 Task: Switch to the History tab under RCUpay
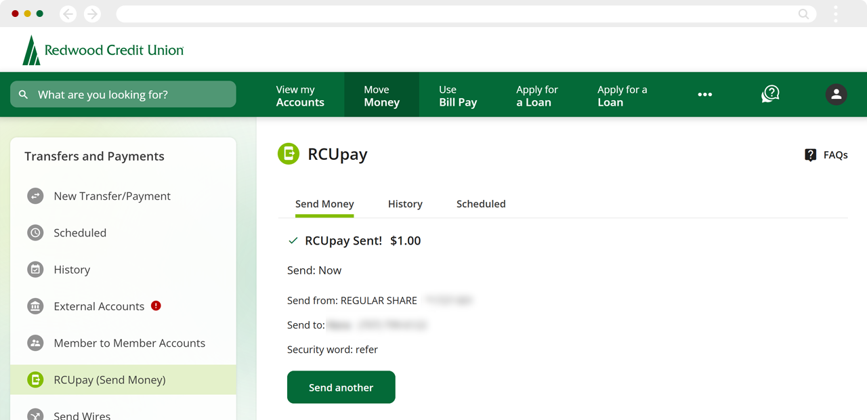tap(405, 204)
